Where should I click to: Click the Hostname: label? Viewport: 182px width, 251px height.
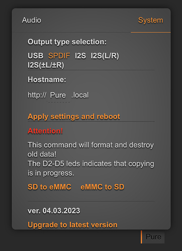click(x=47, y=80)
